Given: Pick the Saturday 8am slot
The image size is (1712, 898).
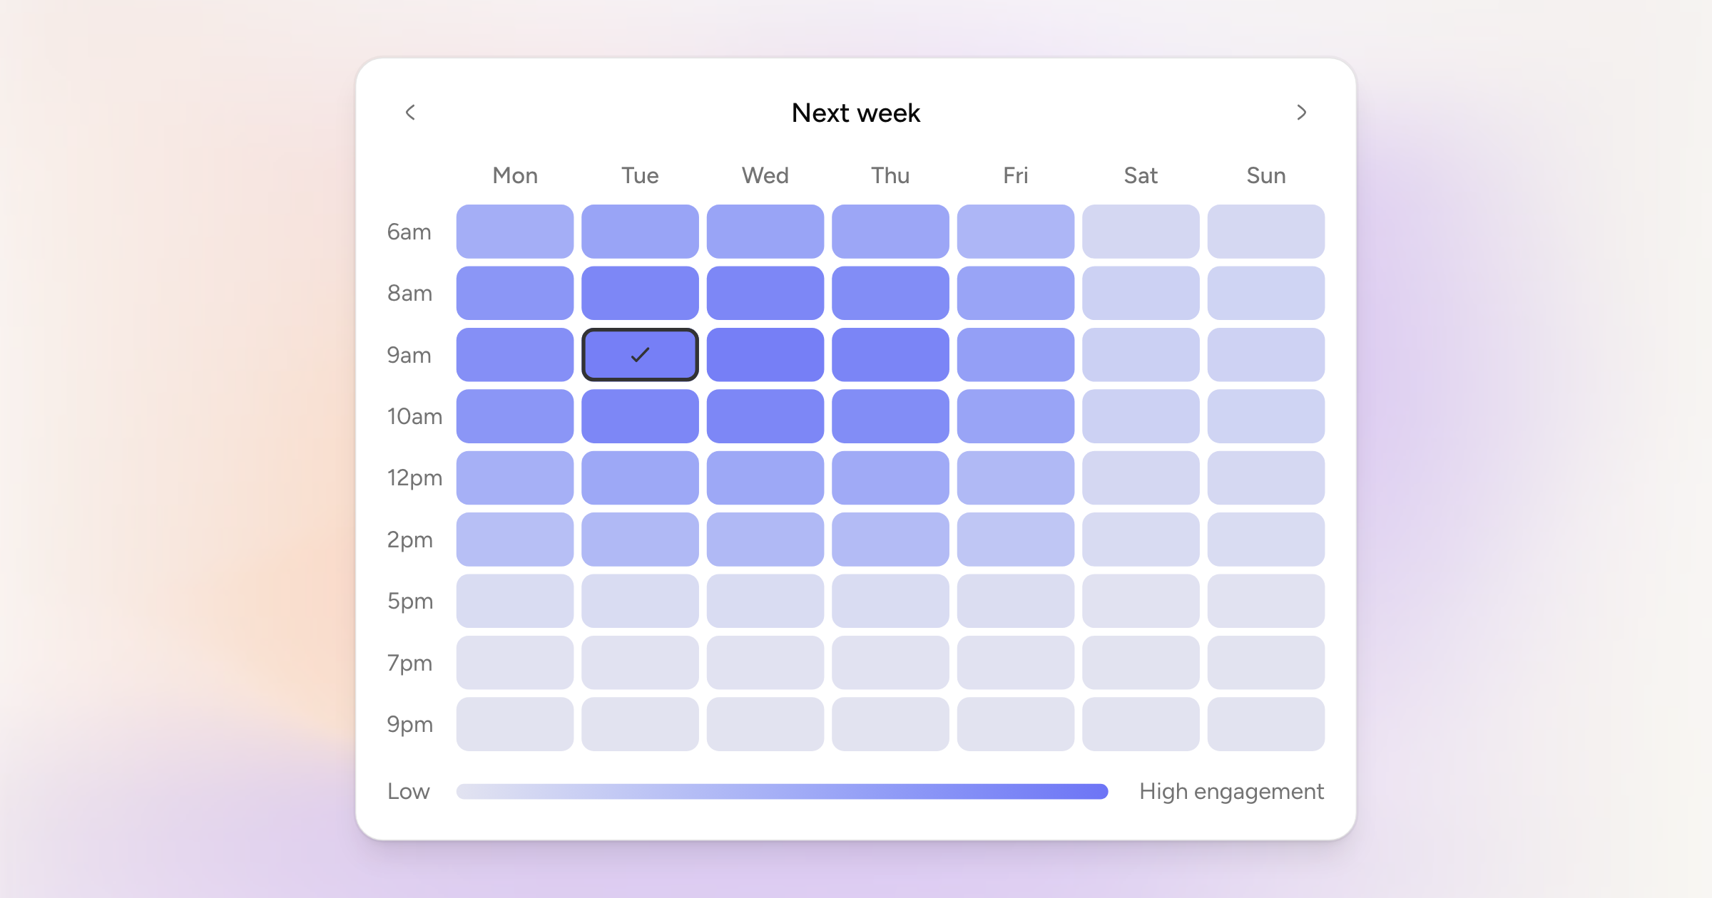Looking at the screenshot, I should click(1141, 293).
